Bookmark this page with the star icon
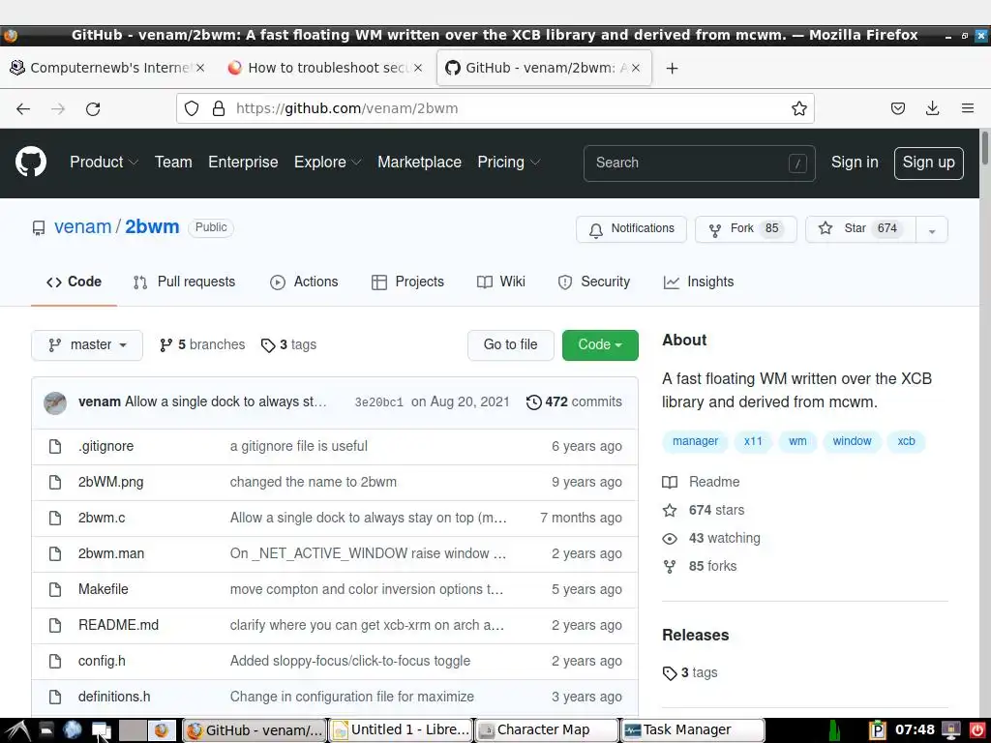 click(x=798, y=108)
